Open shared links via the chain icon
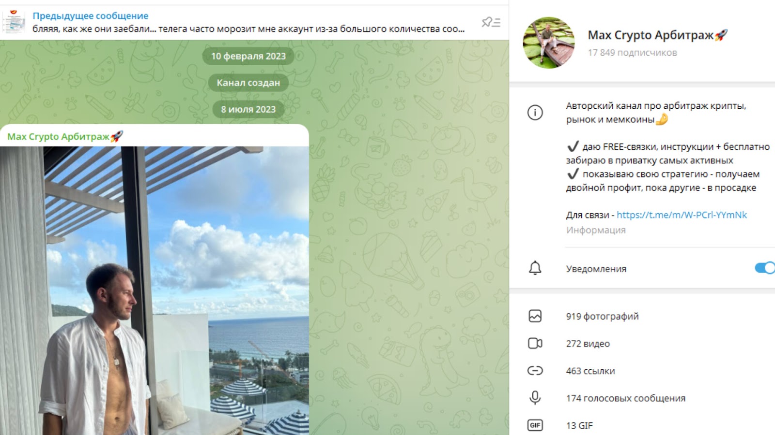Image resolution: width=775 pixels, height=435 pixels. click(x=535, y=371)
